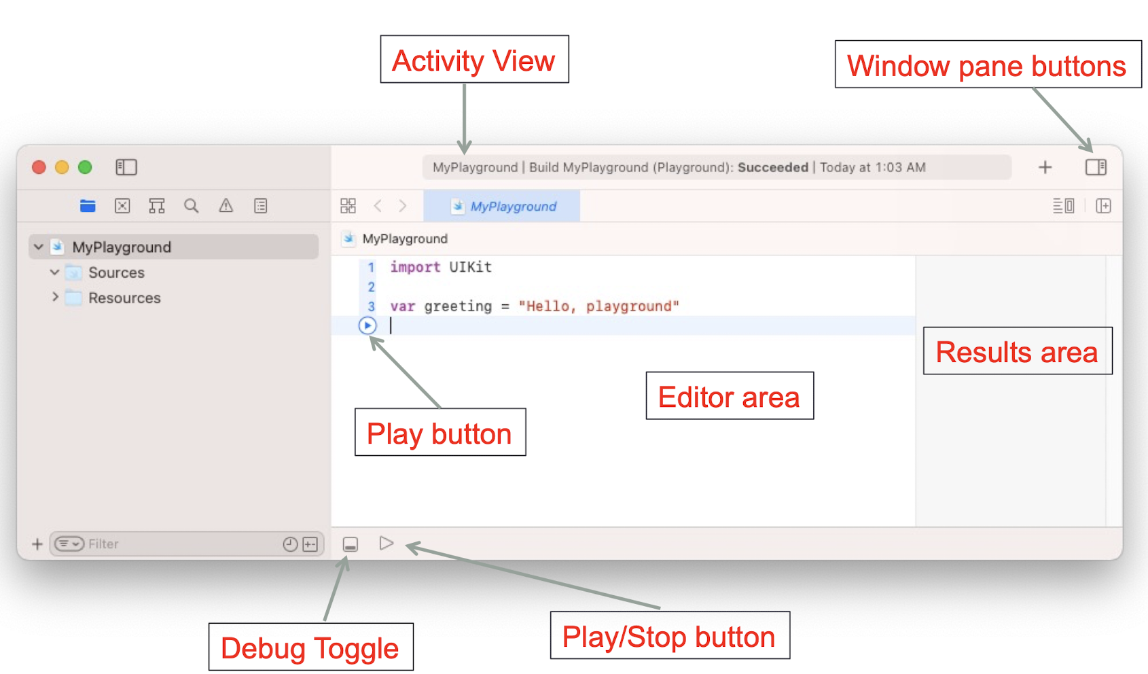Collapse the Sources folder chevron

pyautogui.click(x=54, y=272)
